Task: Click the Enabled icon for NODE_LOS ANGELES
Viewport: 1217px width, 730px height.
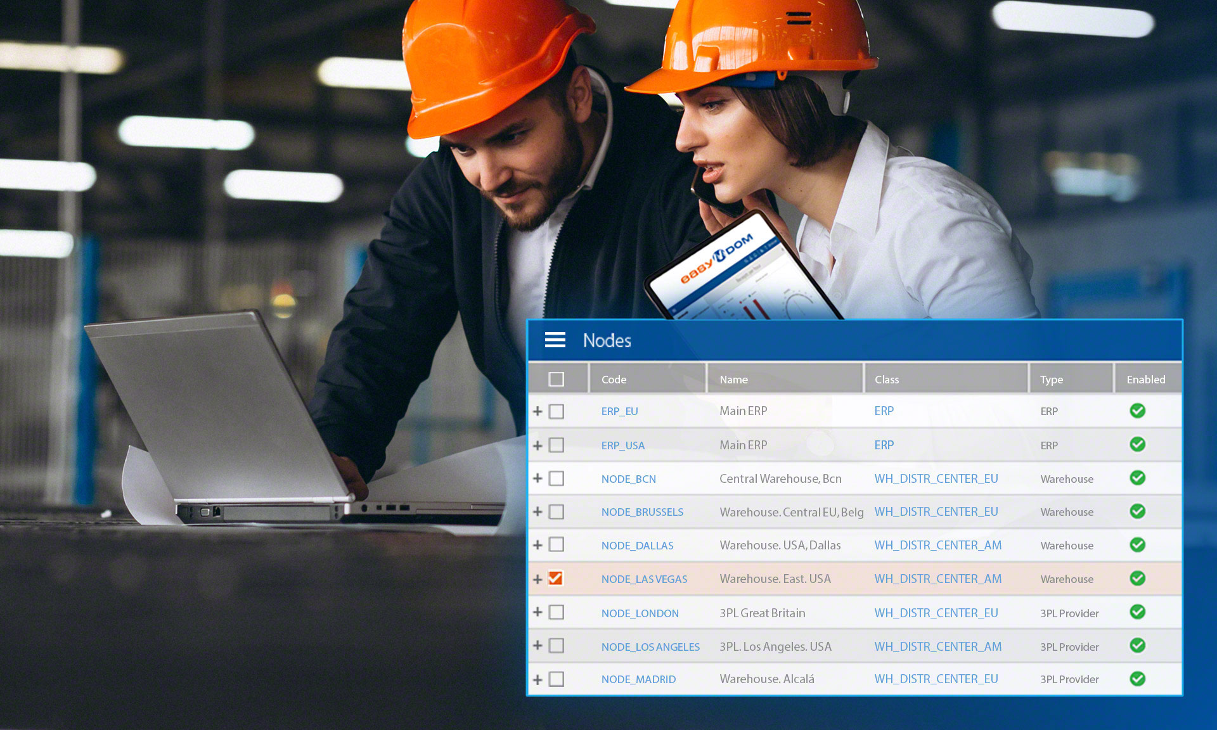Action: (1137, 646)
